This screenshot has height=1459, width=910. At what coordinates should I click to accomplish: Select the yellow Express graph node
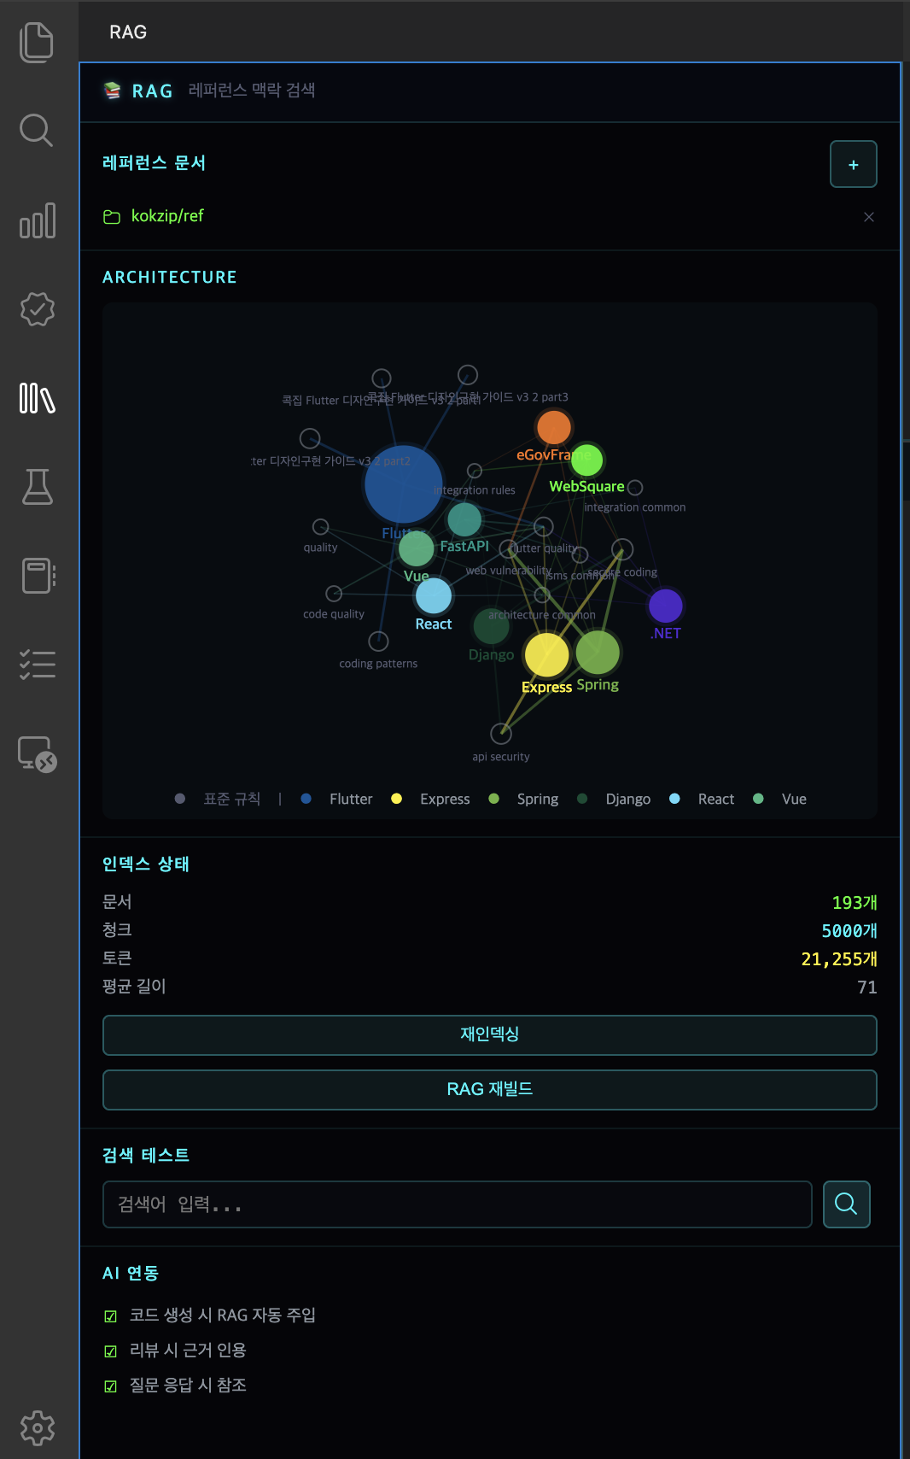546,655
